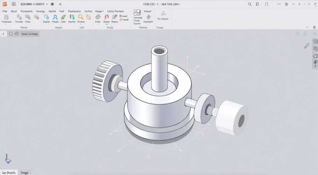Select the red P-shaped ribbon icon

pos(107,17)
